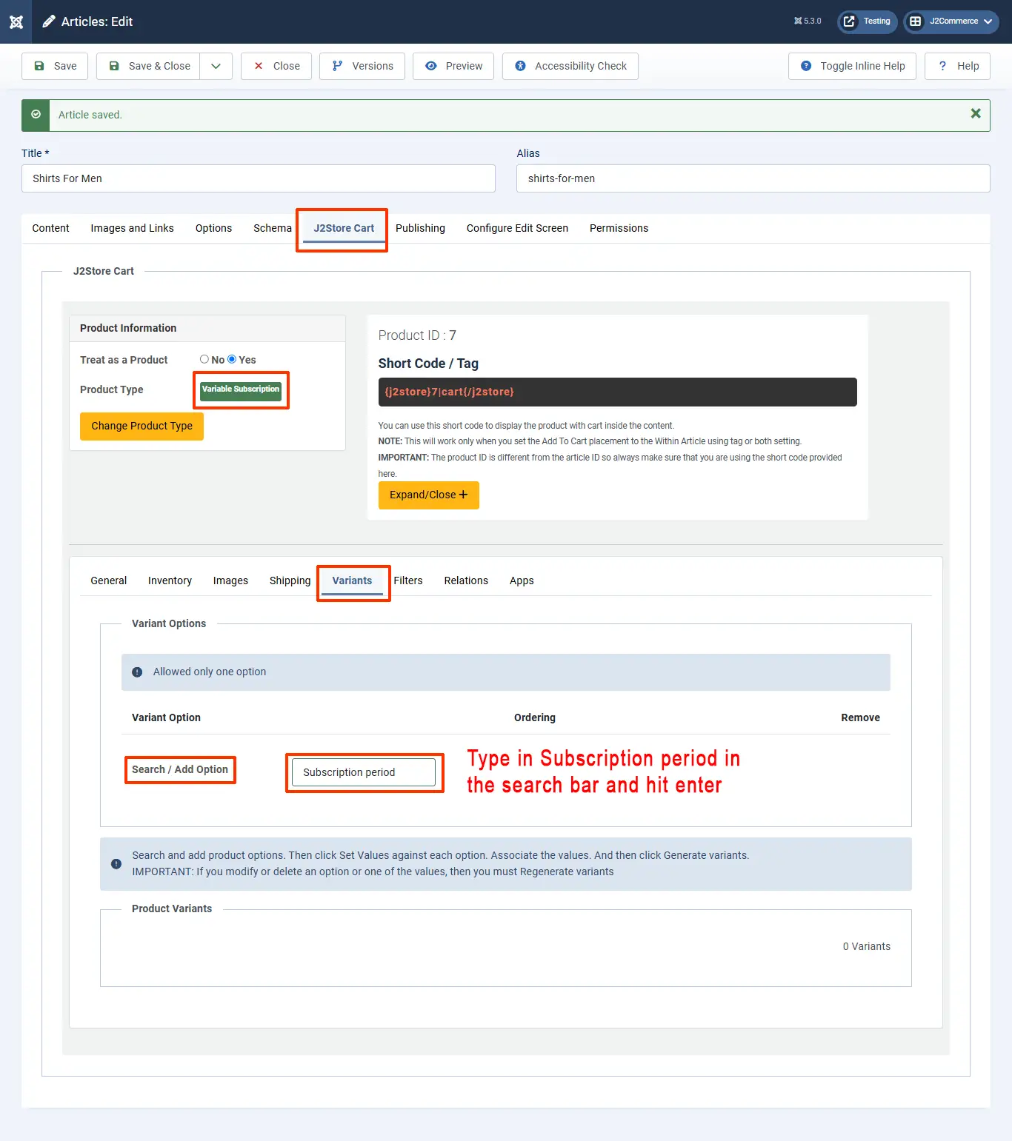The width and height of the screenshot is (1012, 1141).
Task: Select Yes for Treat as a Product
Action: (232, 359)
